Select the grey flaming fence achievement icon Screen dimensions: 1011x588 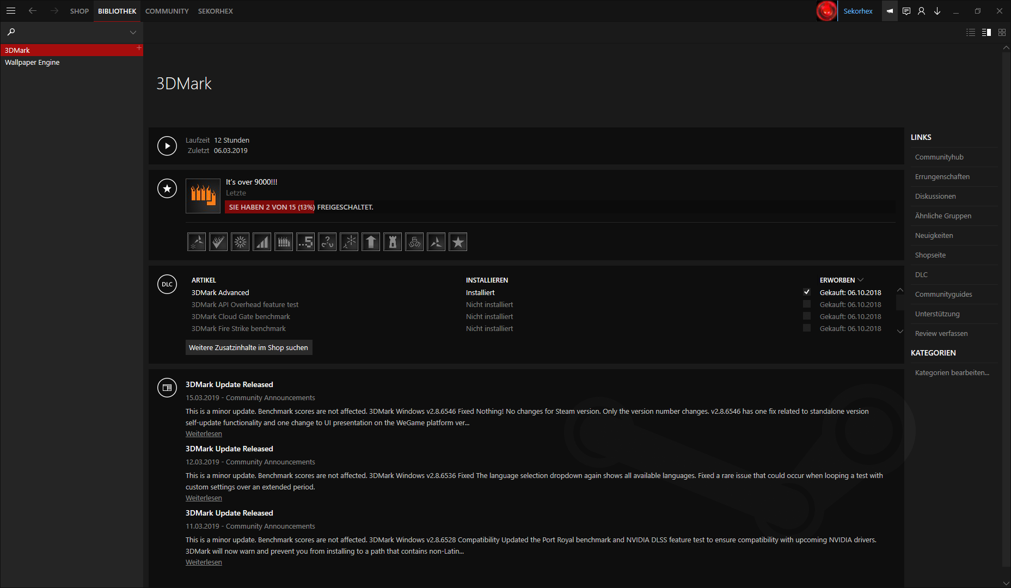pos(284,242)
